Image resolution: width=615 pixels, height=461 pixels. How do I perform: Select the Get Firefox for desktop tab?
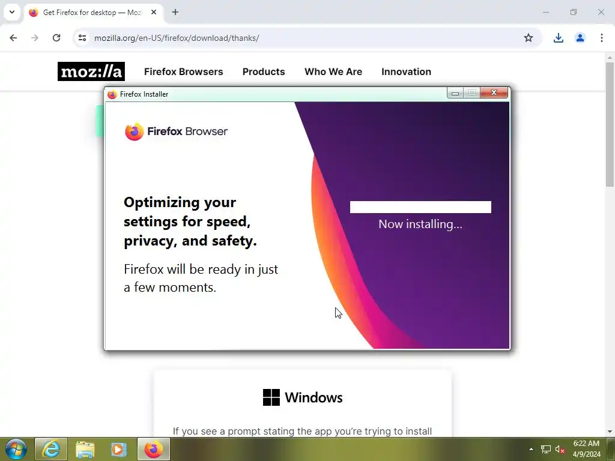pyautogui.click(x=92, y=13)
